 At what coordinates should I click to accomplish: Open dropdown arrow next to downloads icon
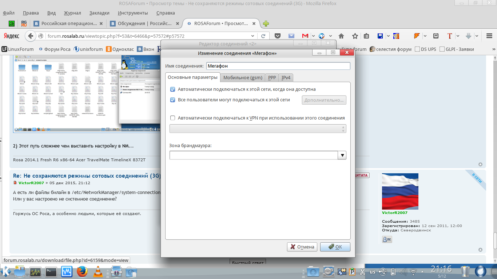point(476,36)
